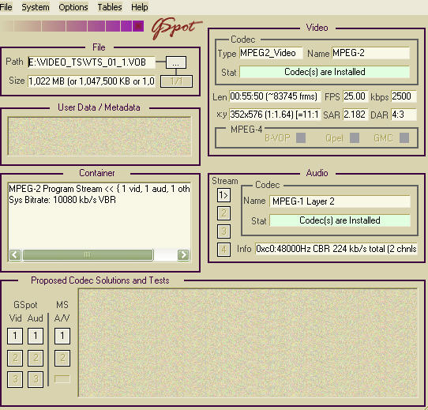Click GSpot Vid test button 3
This screenshot has height=410, width=428.
click(15, 379)
